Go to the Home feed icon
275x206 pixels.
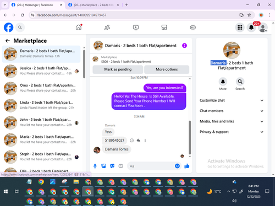point(79,27)
